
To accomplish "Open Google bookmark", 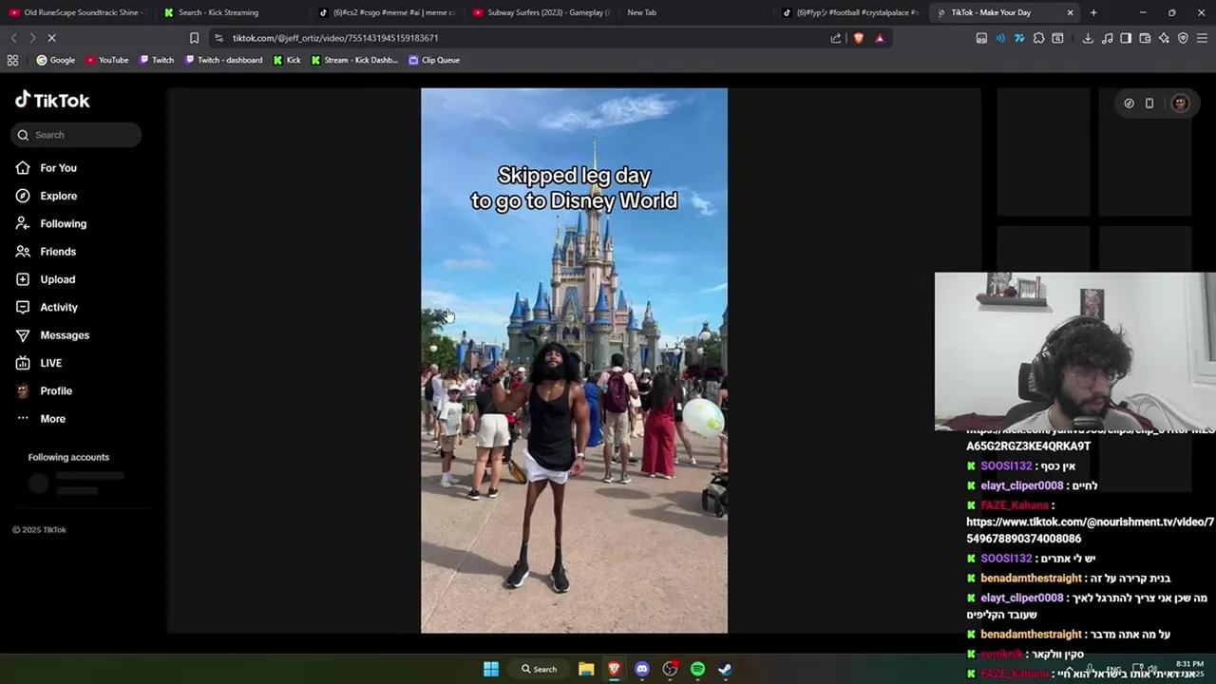I will [56, 60].
